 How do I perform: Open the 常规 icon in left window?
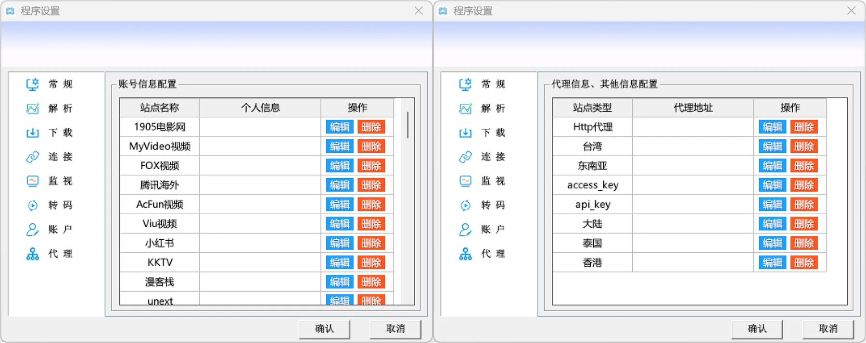point(32,85)
